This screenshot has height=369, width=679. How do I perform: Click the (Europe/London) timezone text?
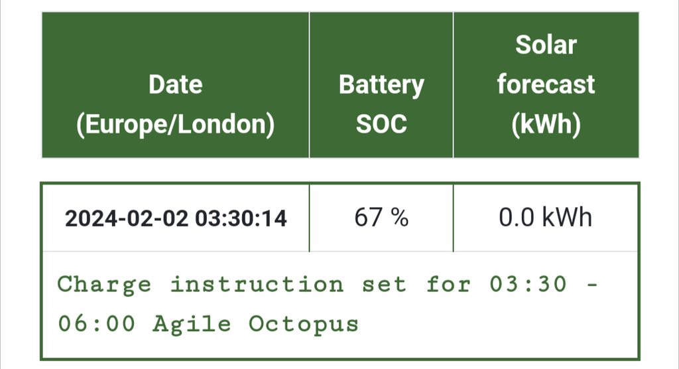176,125
